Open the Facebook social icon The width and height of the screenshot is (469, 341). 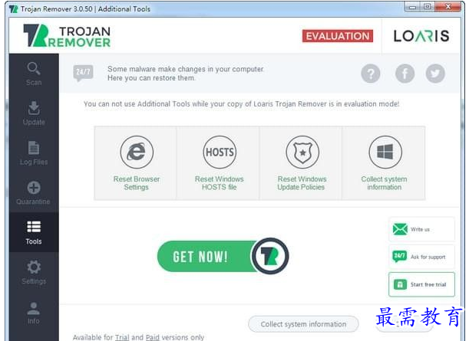click(x=405, y=74)
